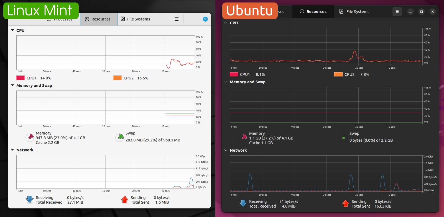Click CPU usage graph in Mint window

coord(106,52)
